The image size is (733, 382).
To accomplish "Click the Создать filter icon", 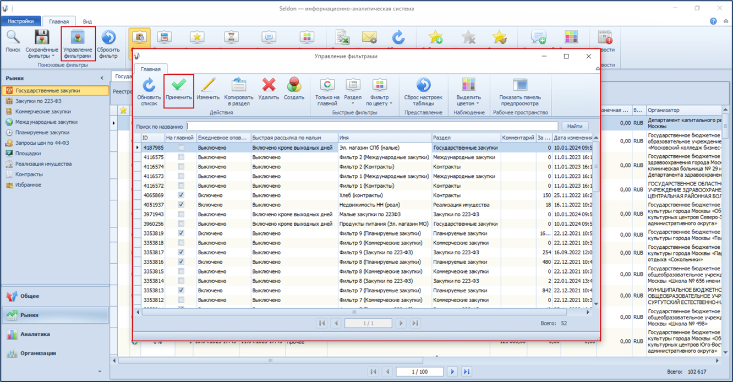I will coord(294,85).
